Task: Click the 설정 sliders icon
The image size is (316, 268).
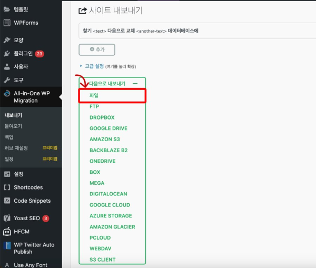Action: click(7, 174)
